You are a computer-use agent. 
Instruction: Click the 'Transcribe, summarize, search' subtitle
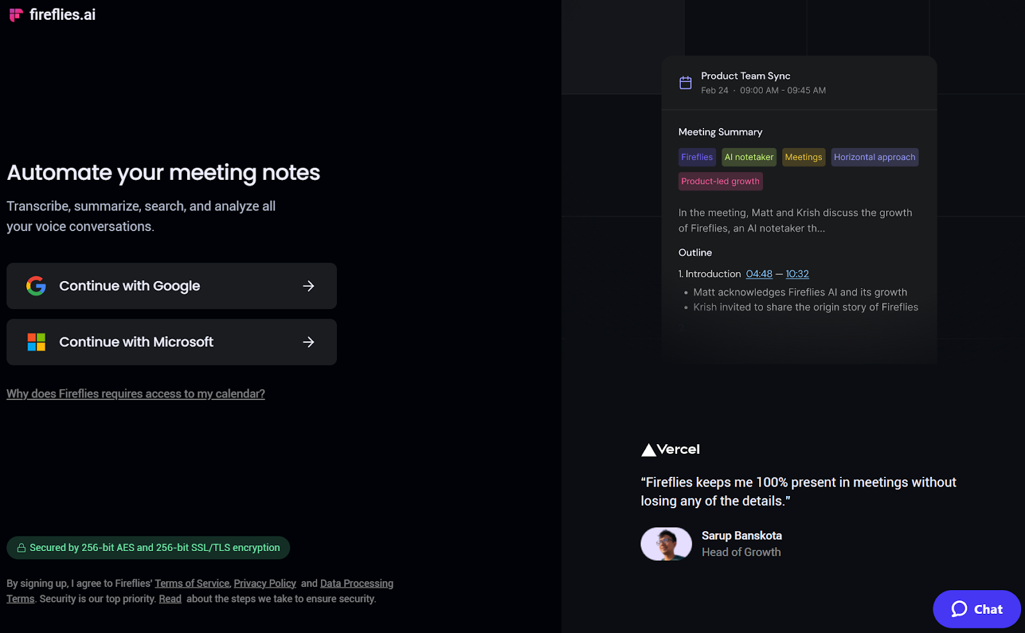click(x=141, y=216)
